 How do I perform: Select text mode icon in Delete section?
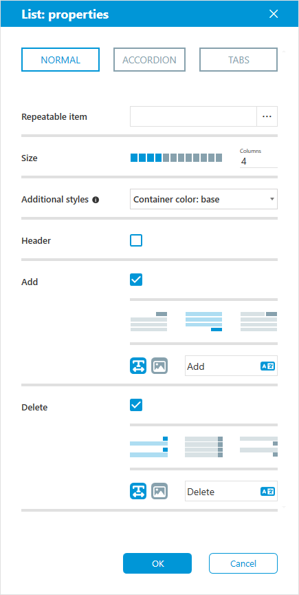(x=138, y=491)
